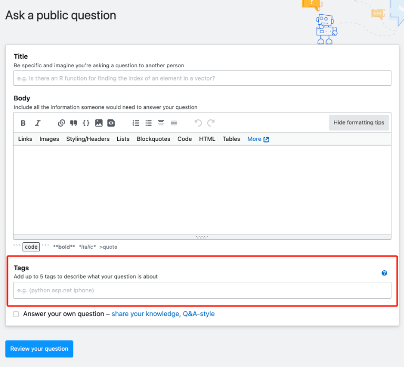Focus the Title input field
The width and height of the screenshot is (404, 367).
202,78
